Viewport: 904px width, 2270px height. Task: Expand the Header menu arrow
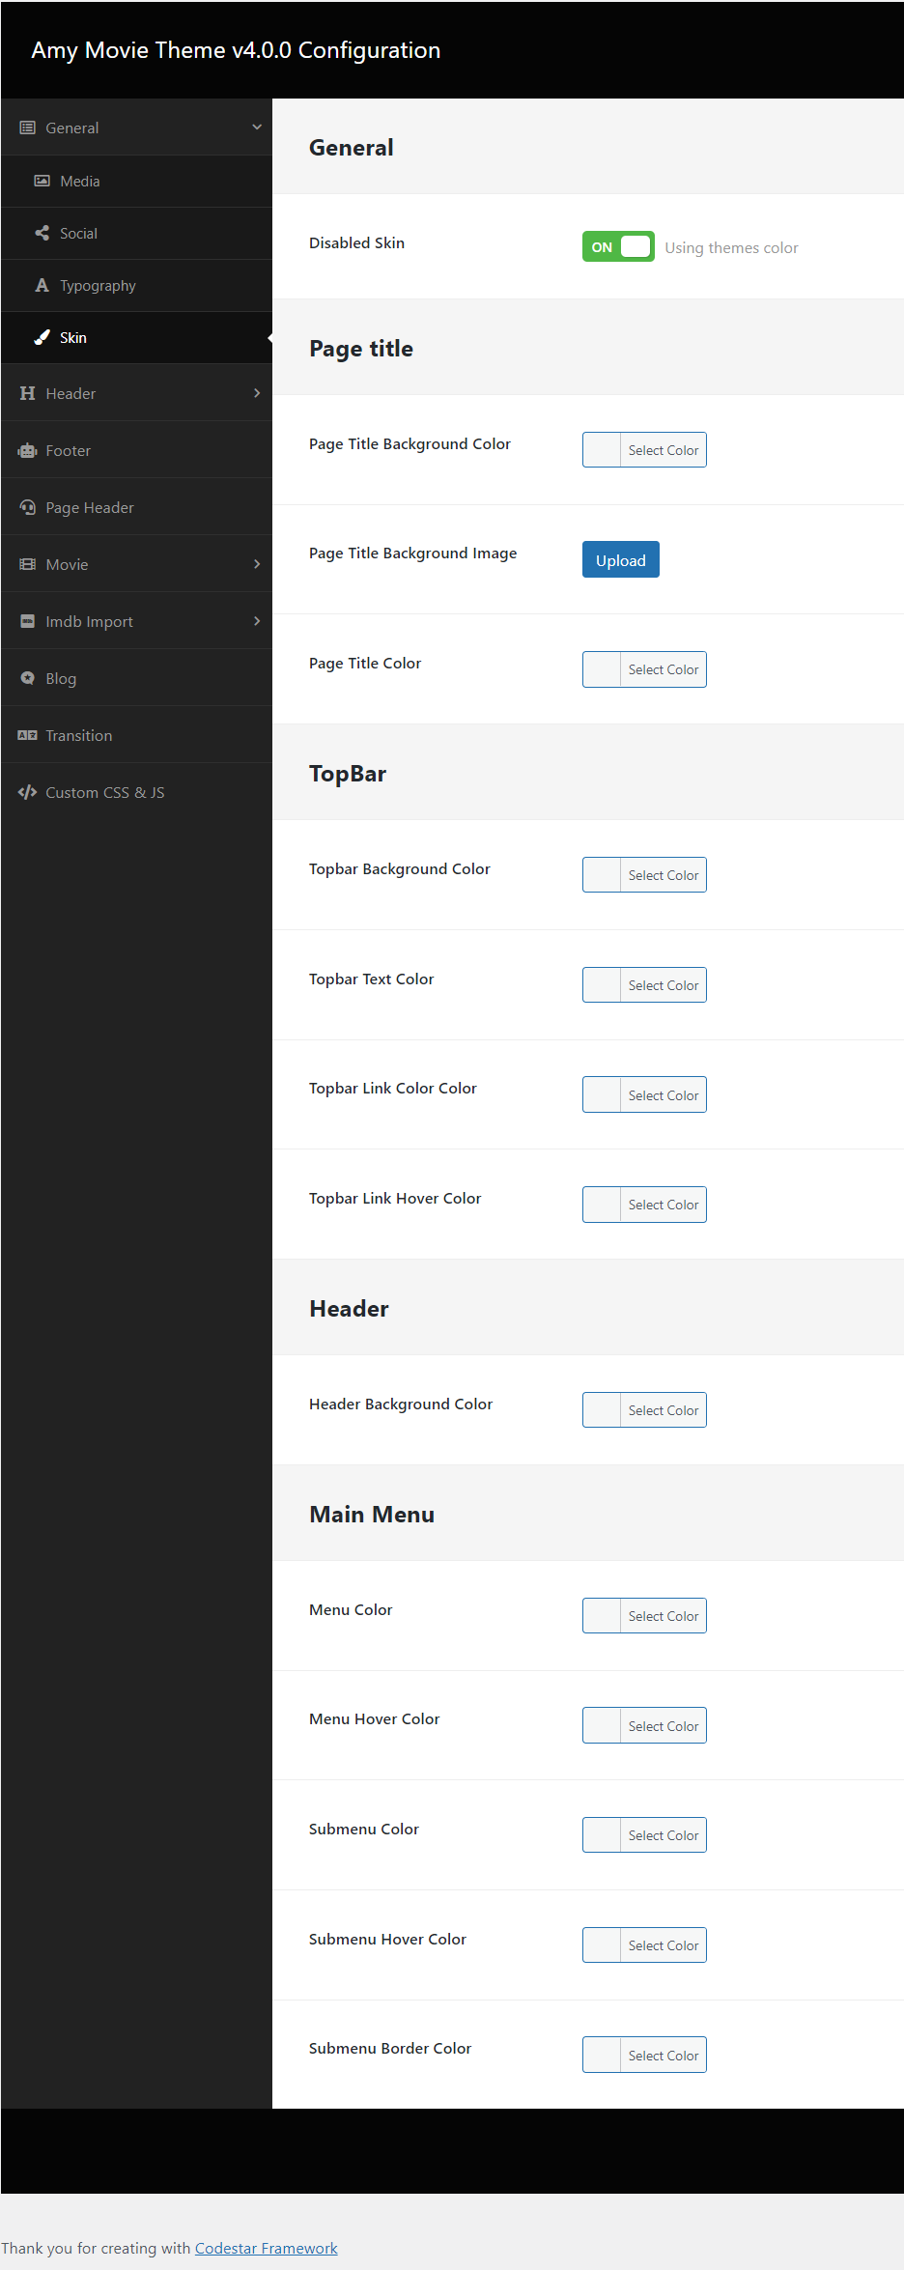[257, 393]
